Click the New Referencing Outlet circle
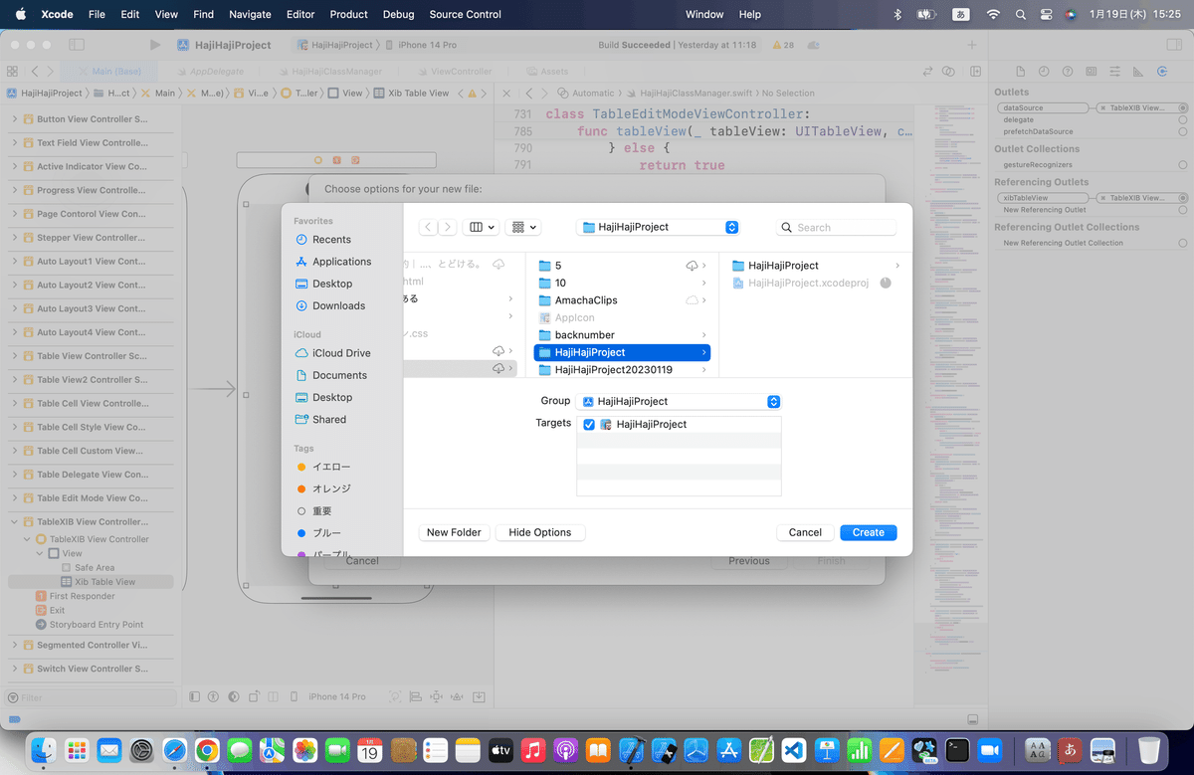The image size is (1194, 775). click(1182, 210)
